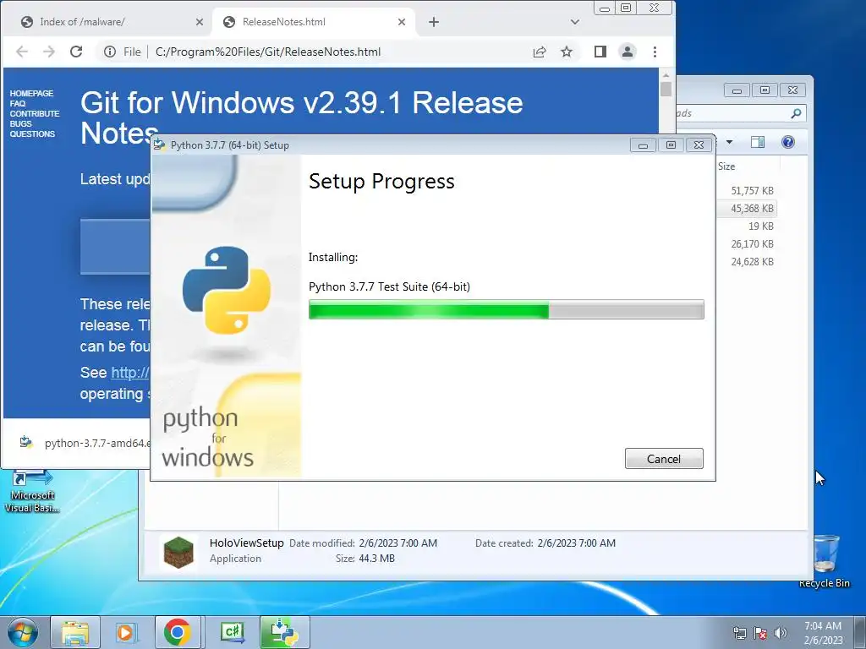Open Windows Explorer from taskbar
Screen dimensions: 866x649
click(x=75, y=632)
